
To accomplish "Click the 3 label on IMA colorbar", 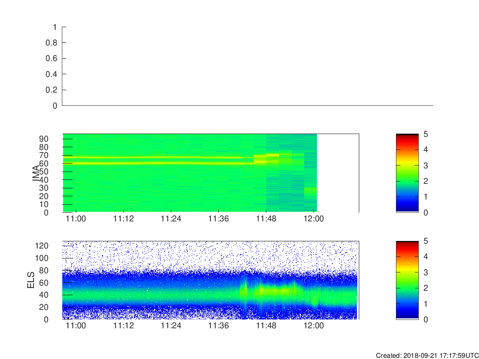I will pos(426,166).
